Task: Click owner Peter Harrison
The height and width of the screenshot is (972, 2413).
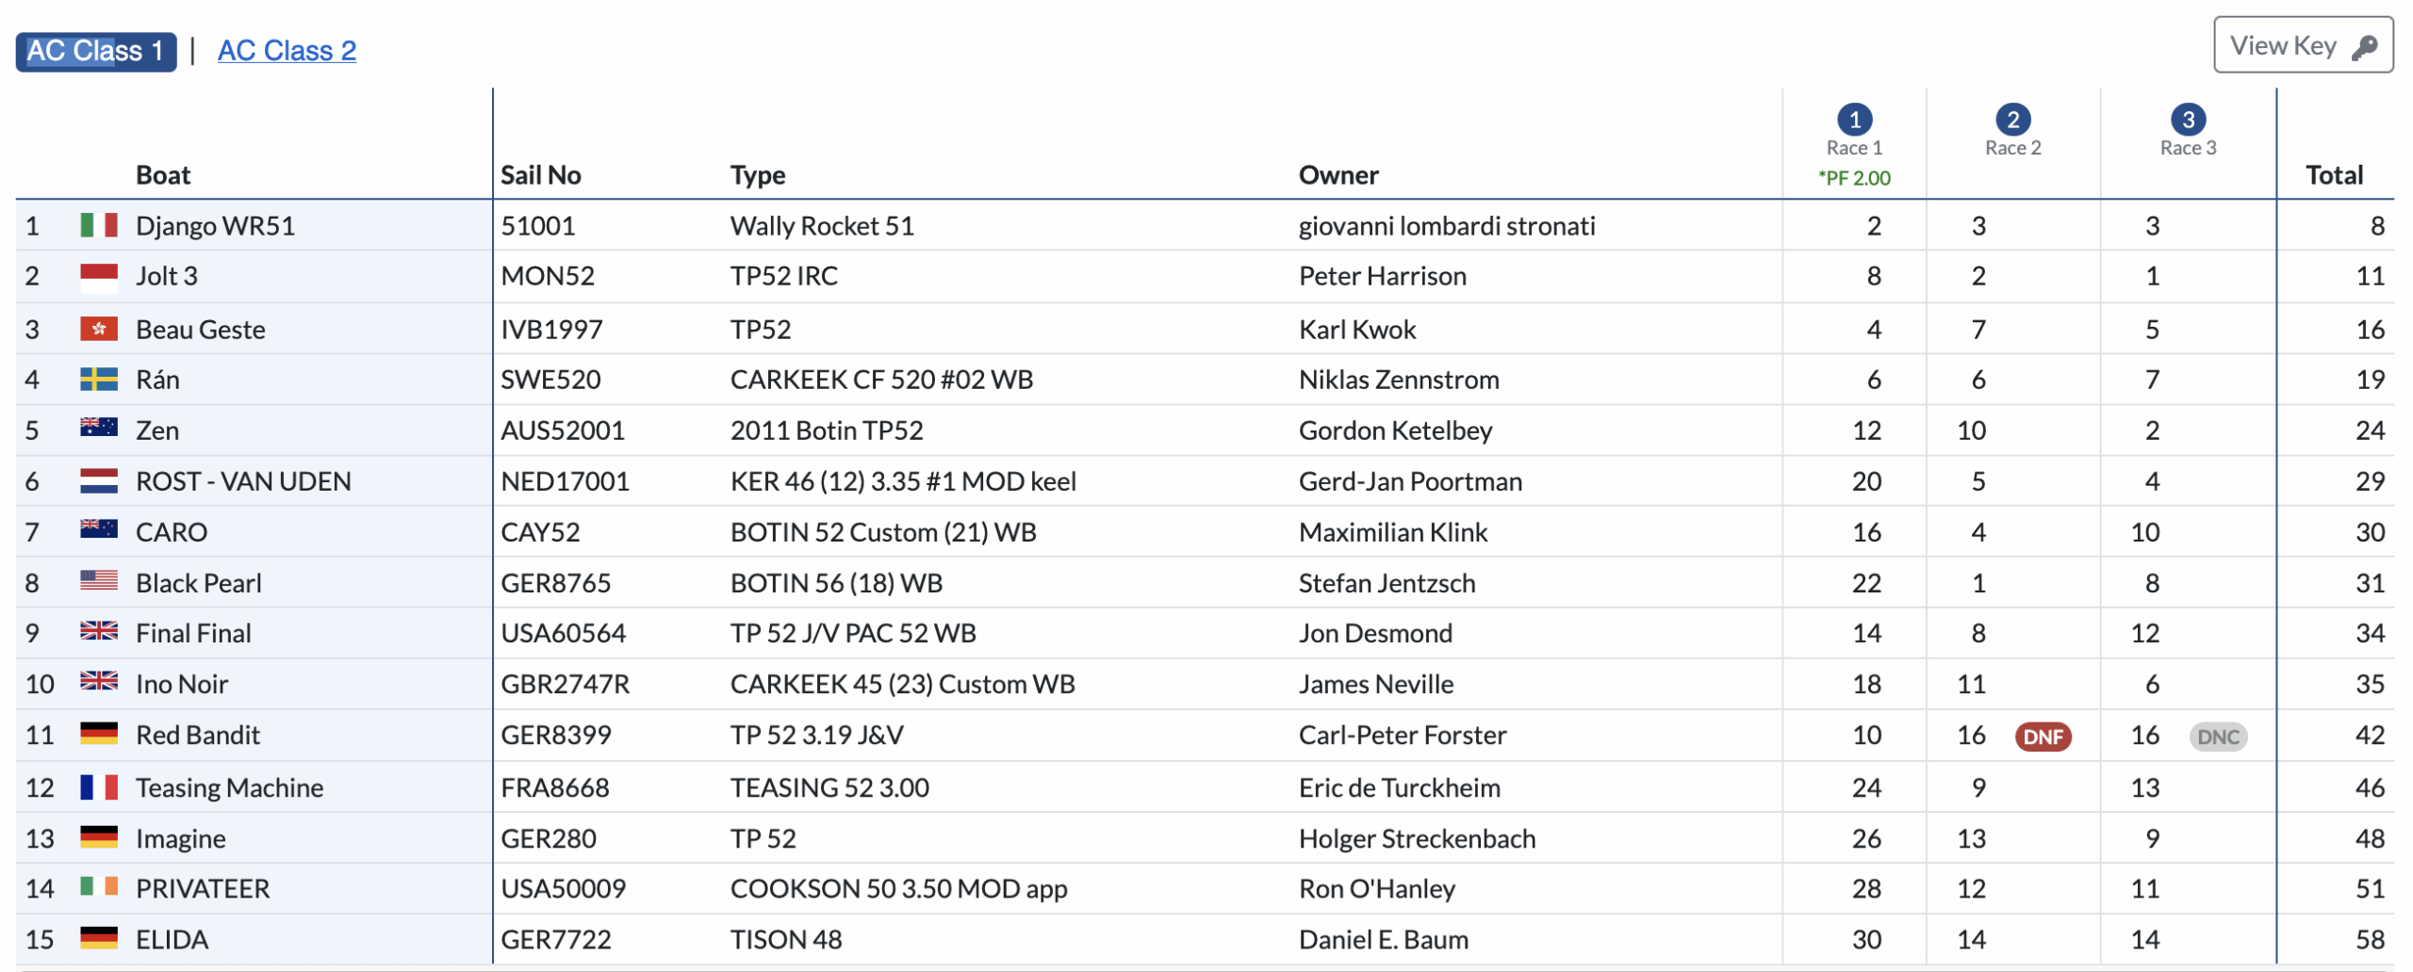Action: click(x=1382, y=276)
